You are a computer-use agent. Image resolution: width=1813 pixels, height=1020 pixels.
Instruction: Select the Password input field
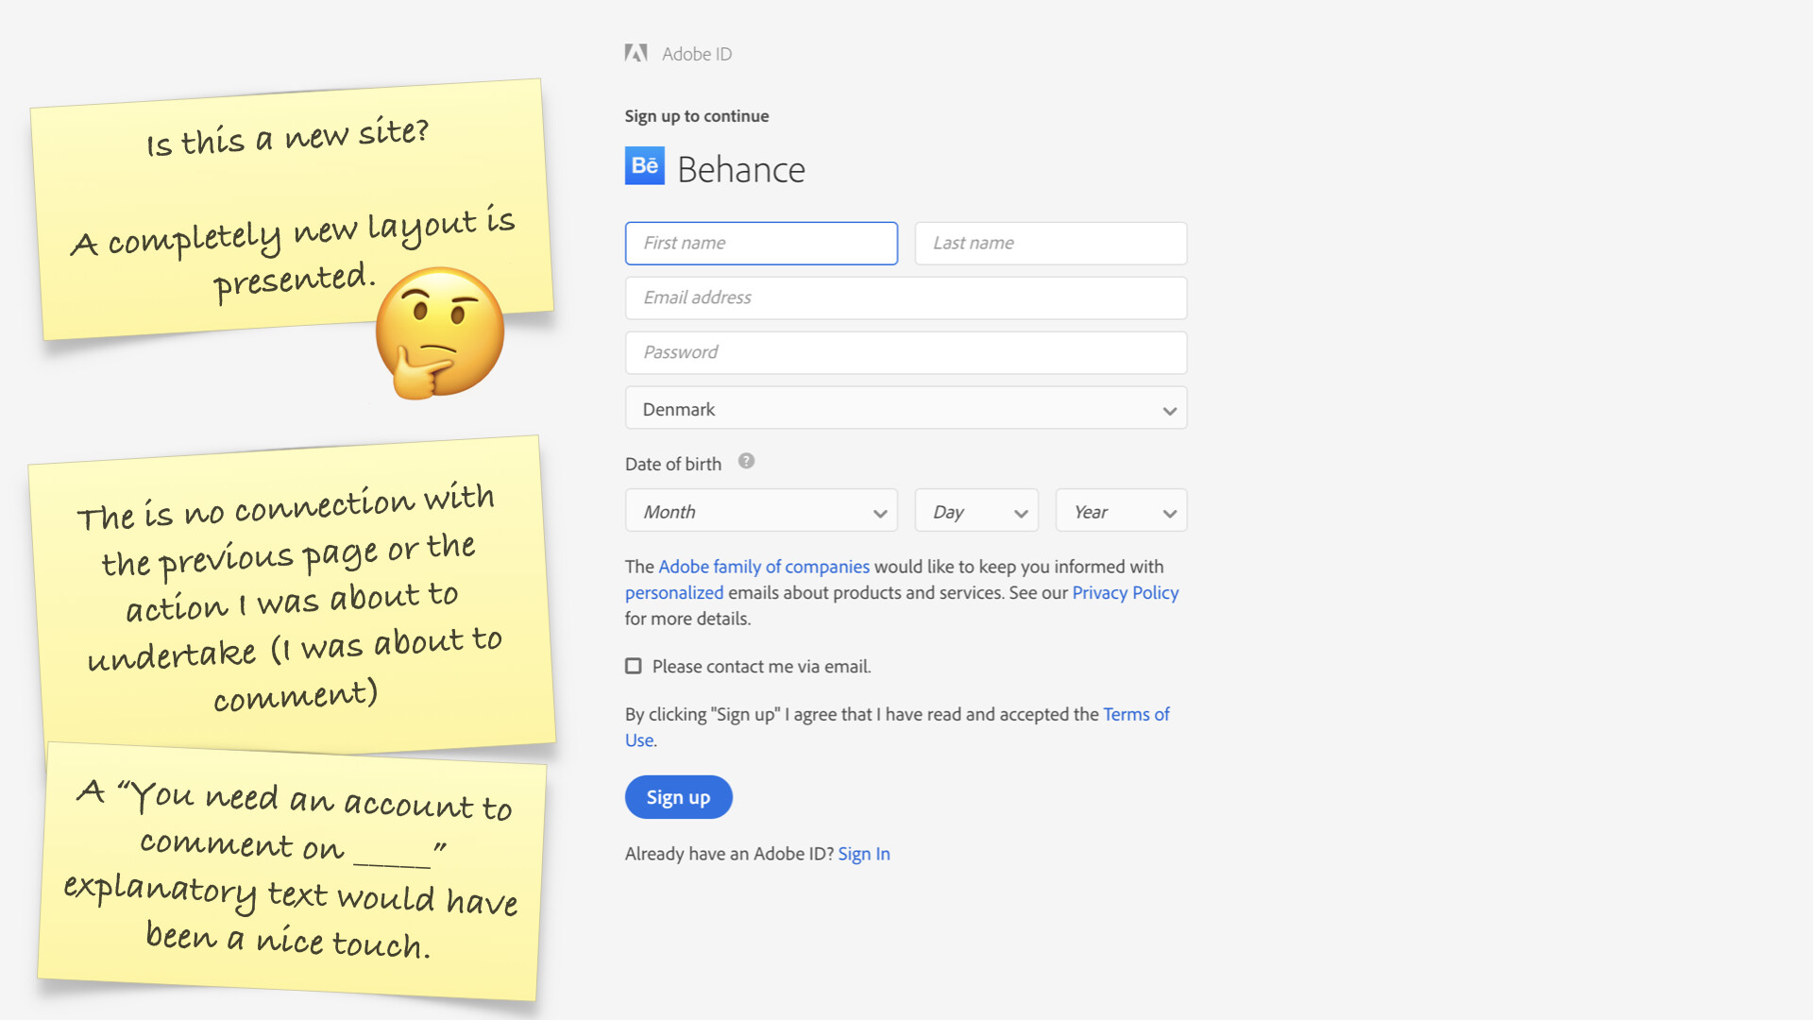tap(905, 353)
